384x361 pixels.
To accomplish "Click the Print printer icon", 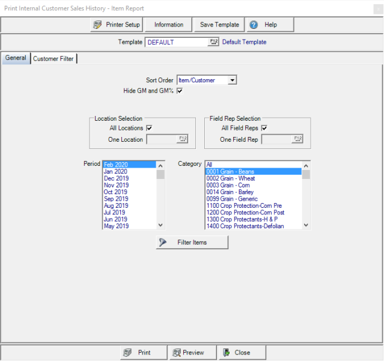I will click(127, 353).
